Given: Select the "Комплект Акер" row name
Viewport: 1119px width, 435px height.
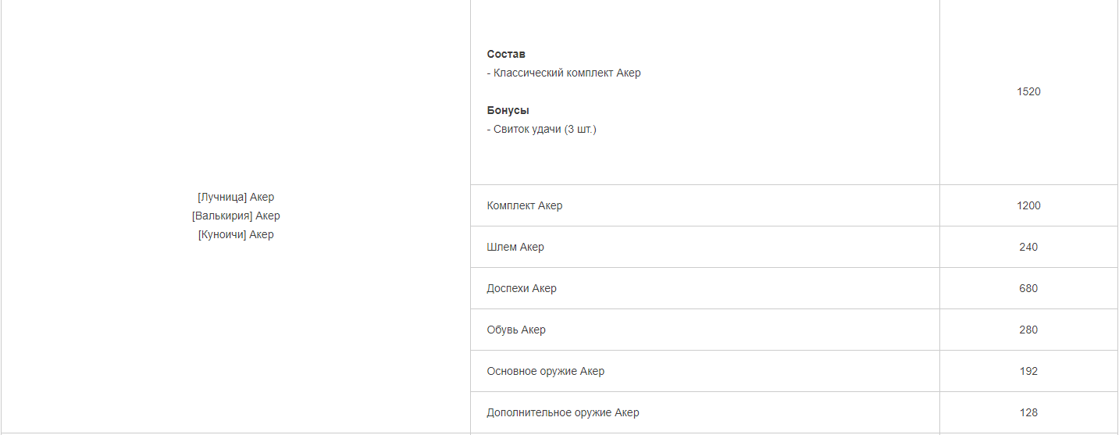Looking at the screenshot, I should 525,205.
